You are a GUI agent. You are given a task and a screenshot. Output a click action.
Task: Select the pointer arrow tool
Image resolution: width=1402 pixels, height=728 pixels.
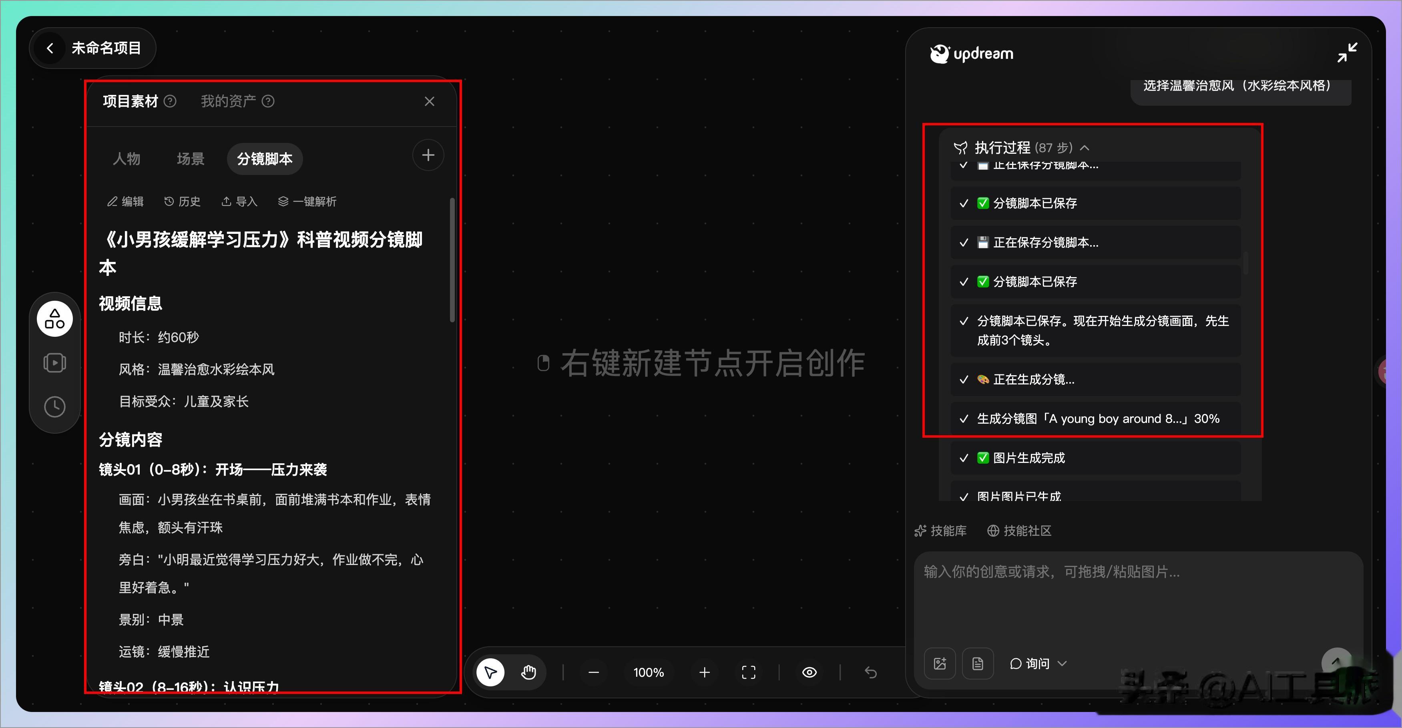490,672
